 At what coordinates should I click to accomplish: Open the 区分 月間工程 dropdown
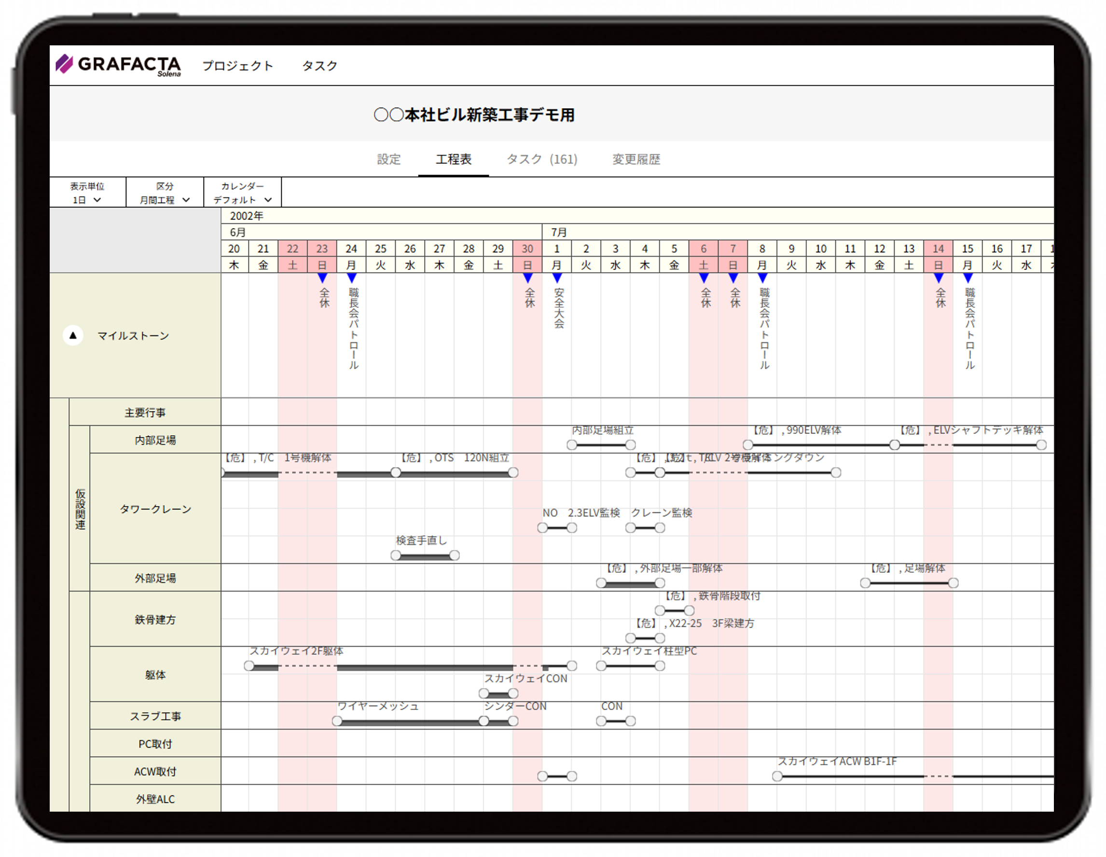165,200
